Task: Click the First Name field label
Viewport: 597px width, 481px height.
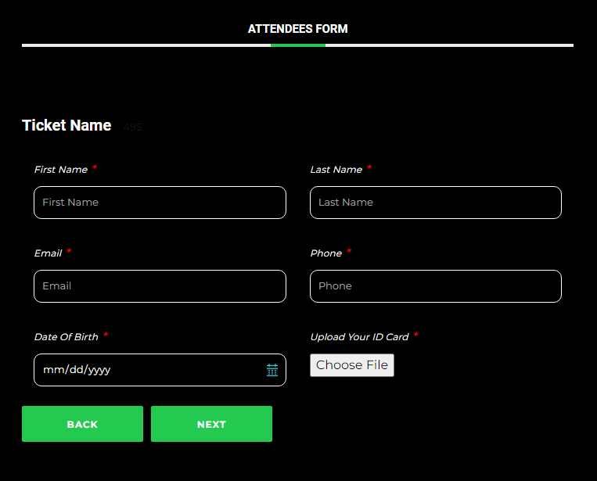Action: [61, 170]
